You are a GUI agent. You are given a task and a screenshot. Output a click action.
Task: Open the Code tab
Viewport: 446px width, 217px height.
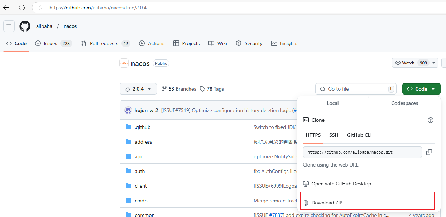point(16,43)
